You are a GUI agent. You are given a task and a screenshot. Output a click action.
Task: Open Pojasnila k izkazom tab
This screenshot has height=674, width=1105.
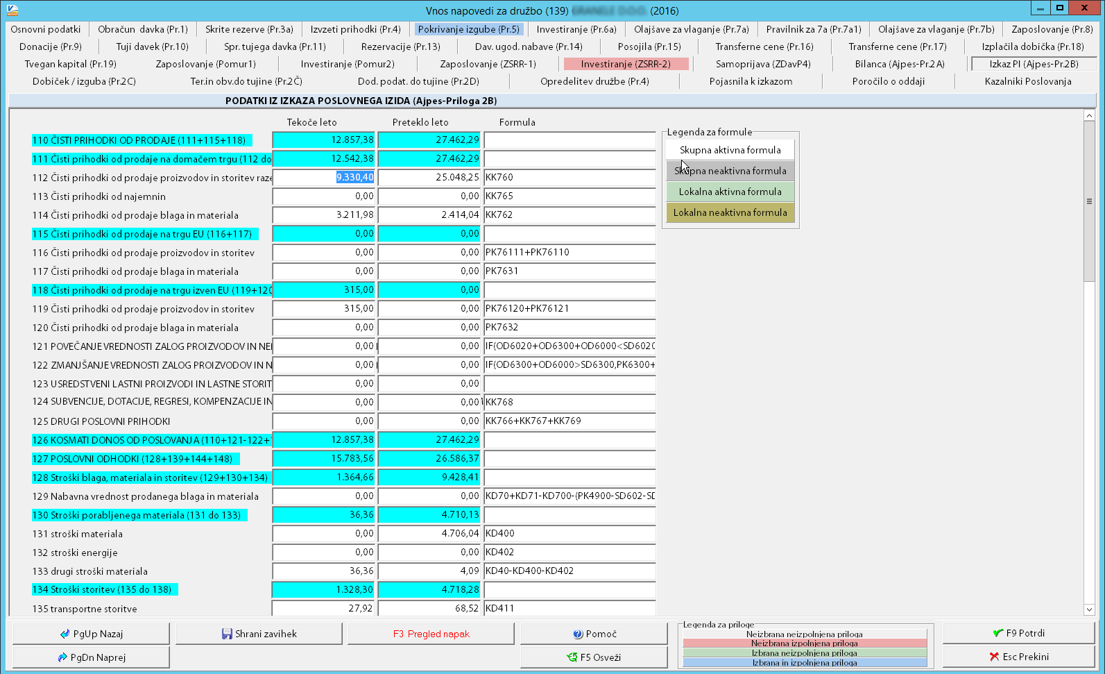point(751,81)
